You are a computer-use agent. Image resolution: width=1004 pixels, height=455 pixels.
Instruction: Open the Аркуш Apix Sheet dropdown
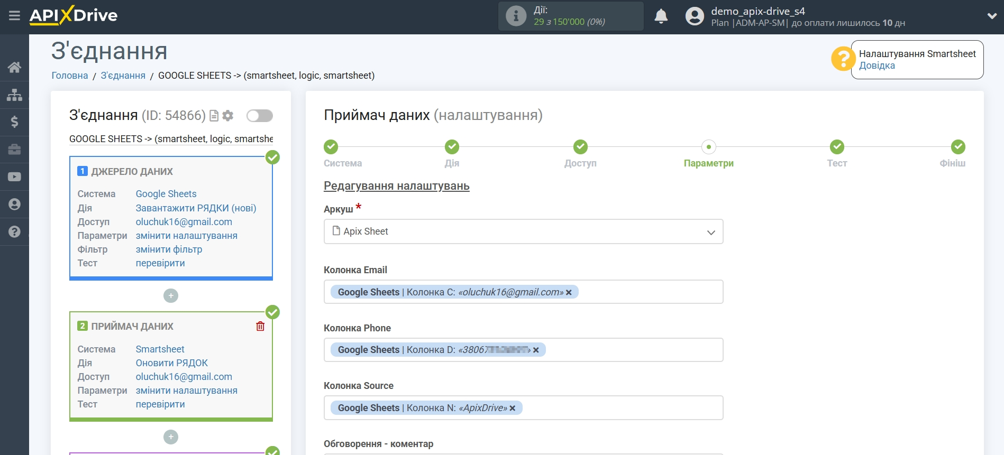[x=523, y=231]
